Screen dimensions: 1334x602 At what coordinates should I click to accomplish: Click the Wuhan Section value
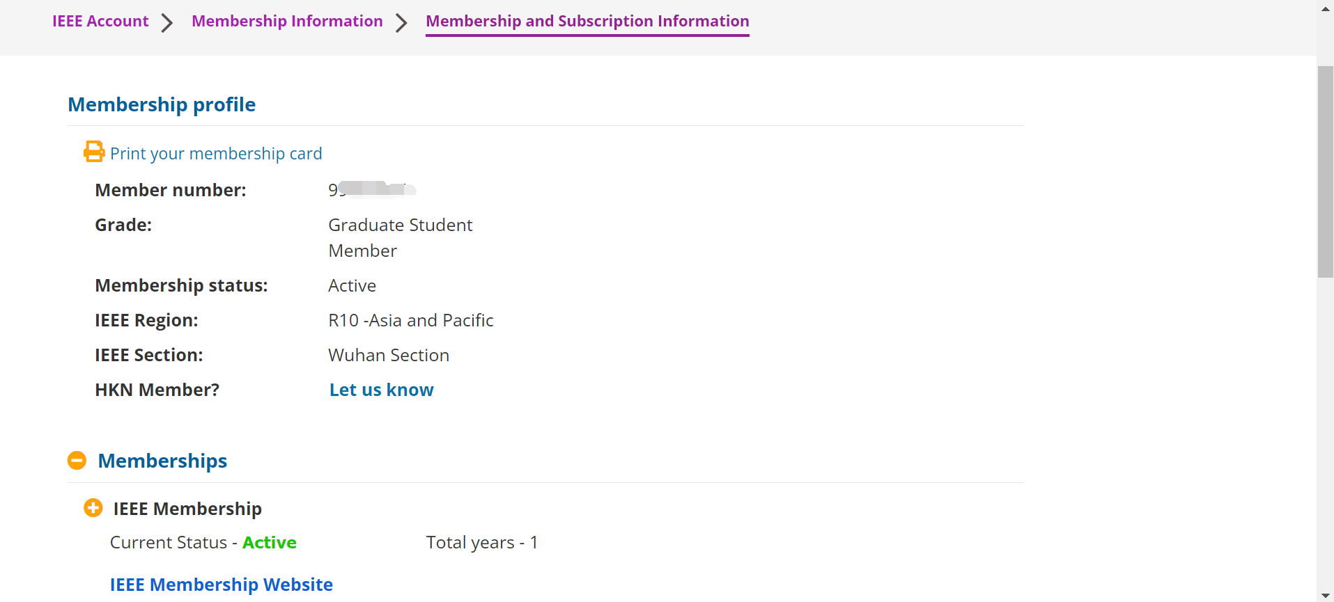coord(389,355)
